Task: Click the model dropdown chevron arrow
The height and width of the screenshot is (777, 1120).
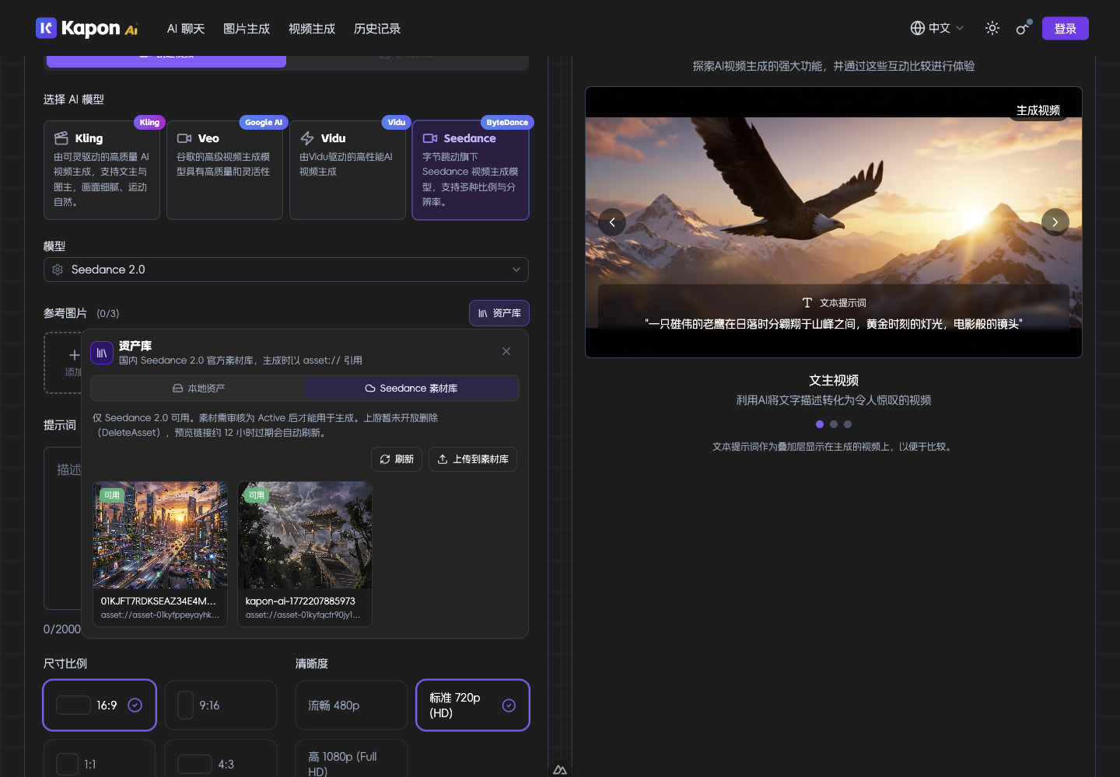Action: coord(516,270)
